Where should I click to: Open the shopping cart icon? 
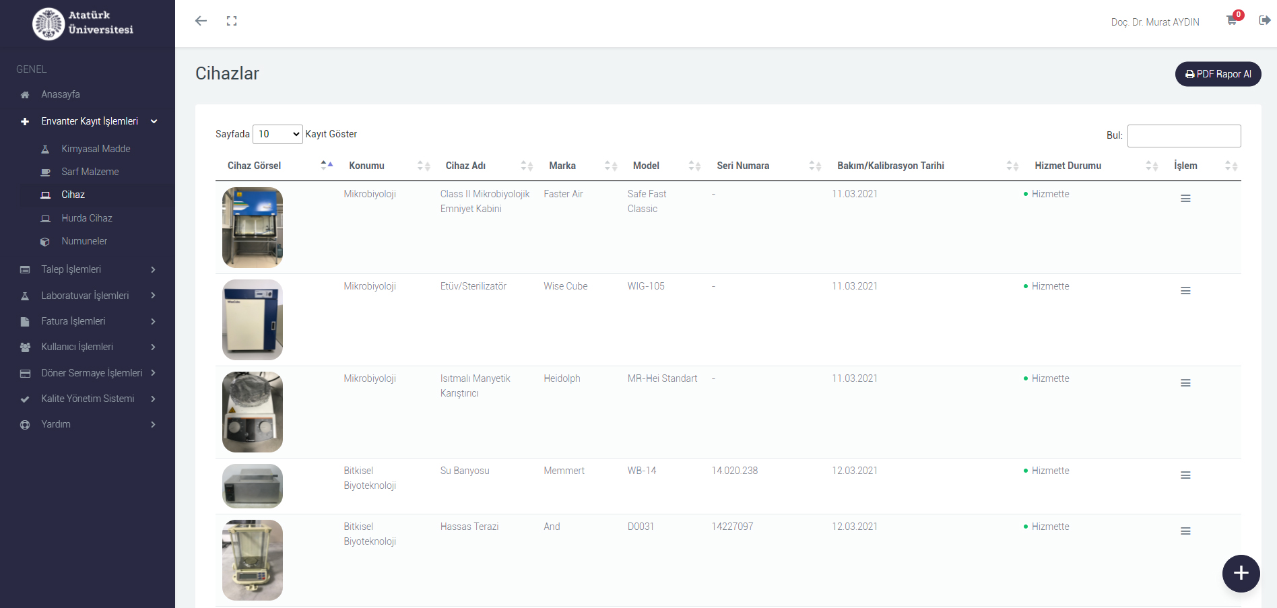pos(1231,21)
